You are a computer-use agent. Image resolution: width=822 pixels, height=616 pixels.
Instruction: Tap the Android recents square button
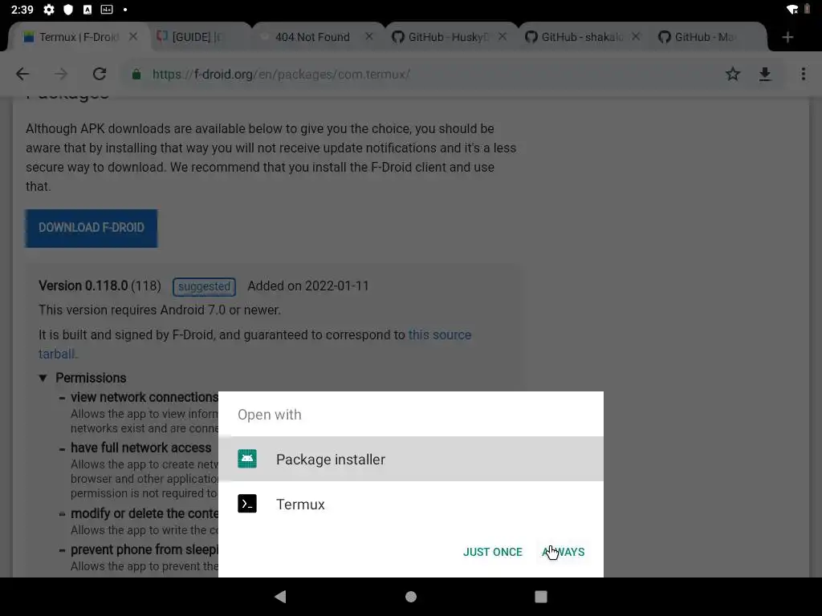click(540, 597)
